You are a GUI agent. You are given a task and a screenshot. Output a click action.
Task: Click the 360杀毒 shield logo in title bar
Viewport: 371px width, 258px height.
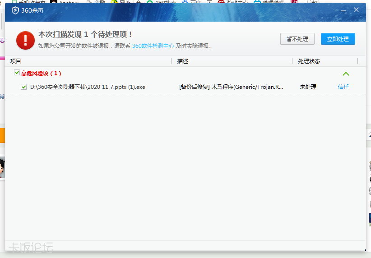pos(15,10)
